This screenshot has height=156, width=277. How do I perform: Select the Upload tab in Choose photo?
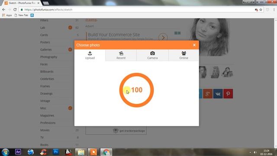click(x=90, y=55)
